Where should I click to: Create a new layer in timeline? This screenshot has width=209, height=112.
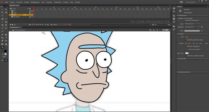coord(10,25)
